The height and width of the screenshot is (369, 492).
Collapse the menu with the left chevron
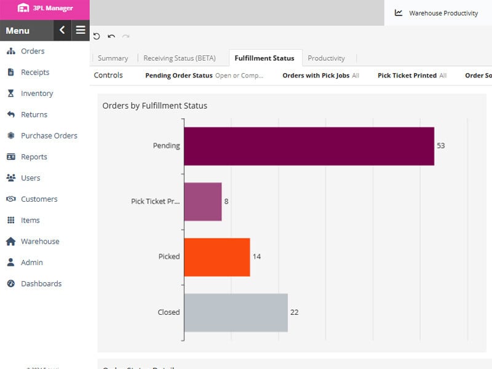click(x=63, y=30)
